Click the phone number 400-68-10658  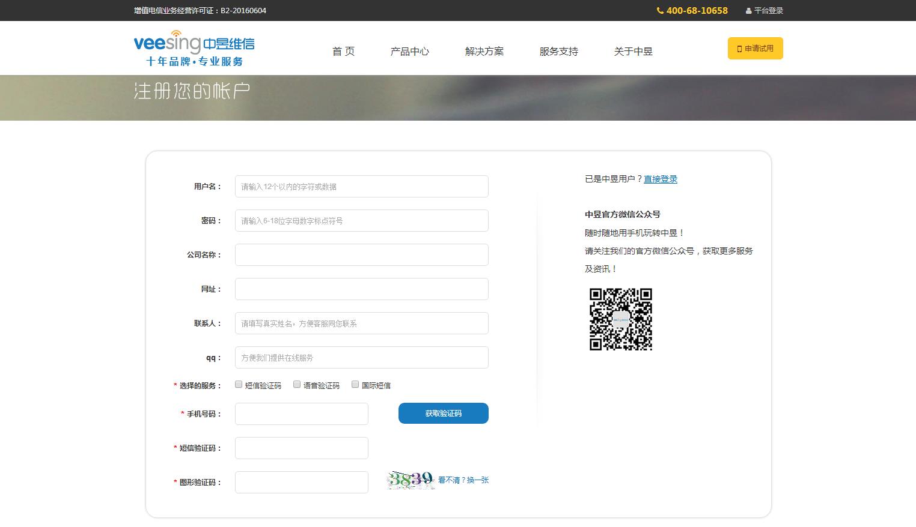click(696, 11)
